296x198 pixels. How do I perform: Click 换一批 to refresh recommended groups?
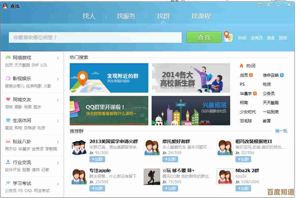(281, 131)
